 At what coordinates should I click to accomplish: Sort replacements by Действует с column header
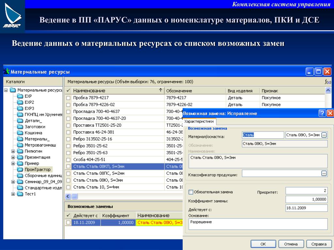pyautogui.click(x=86, y=215)
